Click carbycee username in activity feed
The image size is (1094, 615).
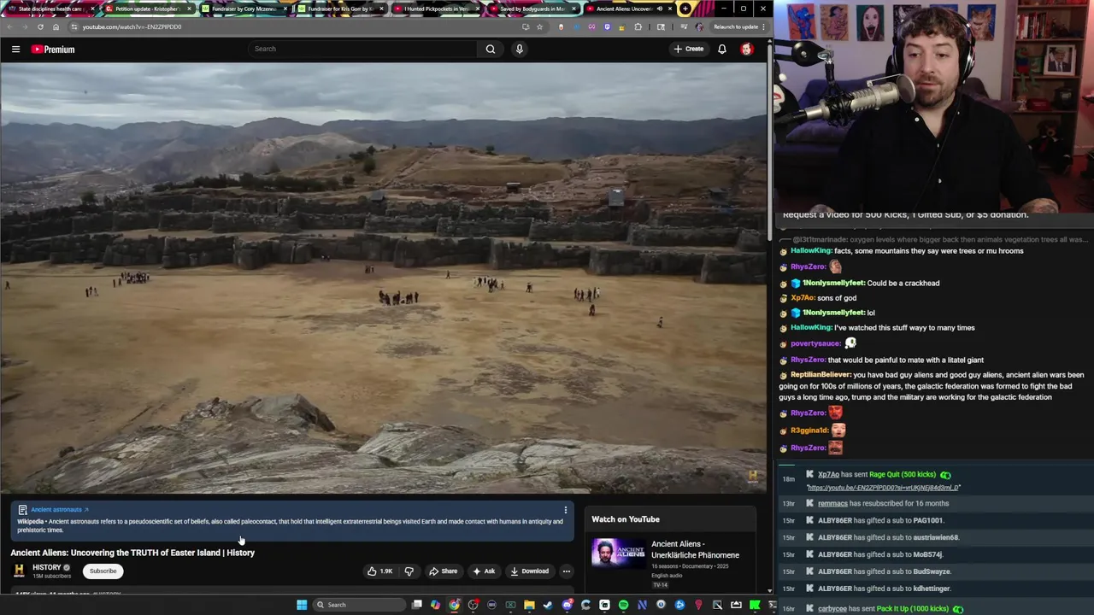[x=832, y=609]
